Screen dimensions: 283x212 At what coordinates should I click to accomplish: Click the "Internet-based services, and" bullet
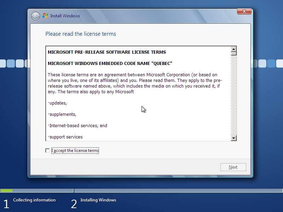click(x=77, y=126)
